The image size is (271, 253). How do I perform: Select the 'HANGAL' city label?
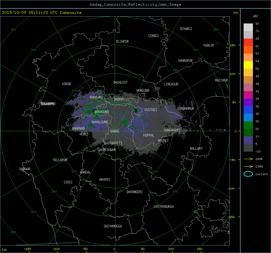85,172
